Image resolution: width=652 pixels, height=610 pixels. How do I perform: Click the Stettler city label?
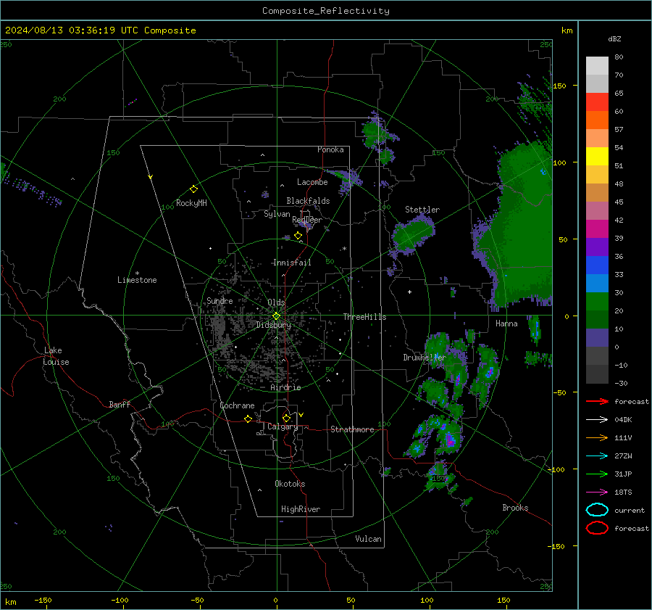pyautogui.click(x=422, y=210)
